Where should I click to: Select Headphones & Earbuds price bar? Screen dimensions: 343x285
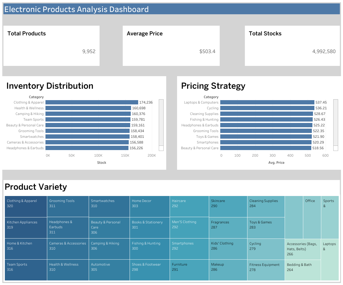pos(266,125)
